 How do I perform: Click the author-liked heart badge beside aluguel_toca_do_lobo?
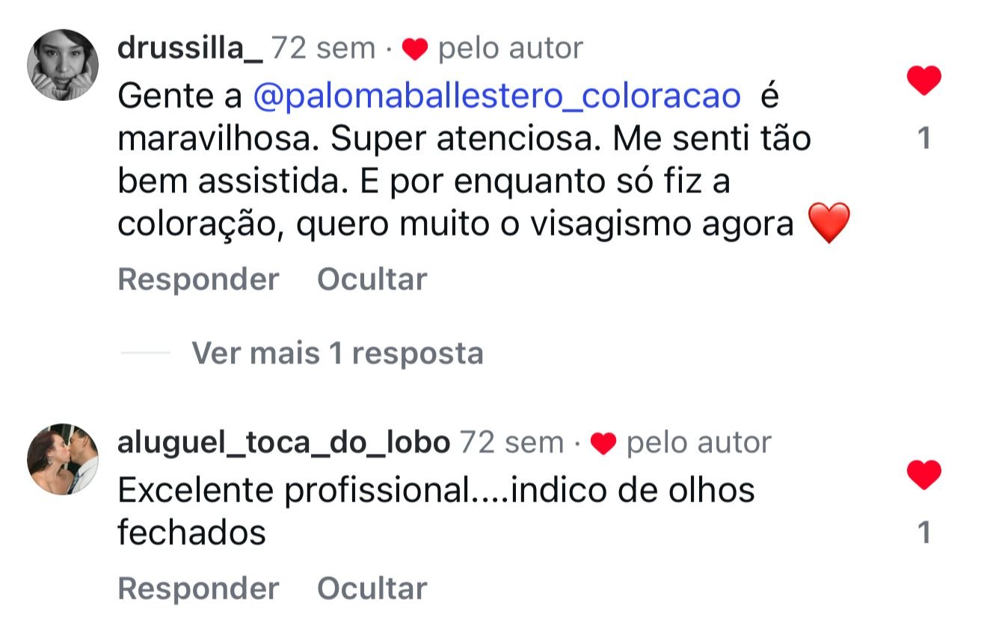(x=603, y=444)
